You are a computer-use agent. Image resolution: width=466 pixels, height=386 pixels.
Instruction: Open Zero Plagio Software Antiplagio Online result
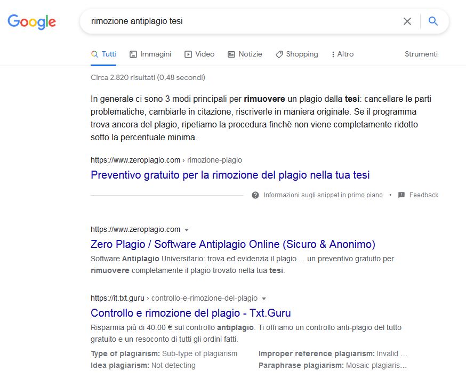(233, 244)
